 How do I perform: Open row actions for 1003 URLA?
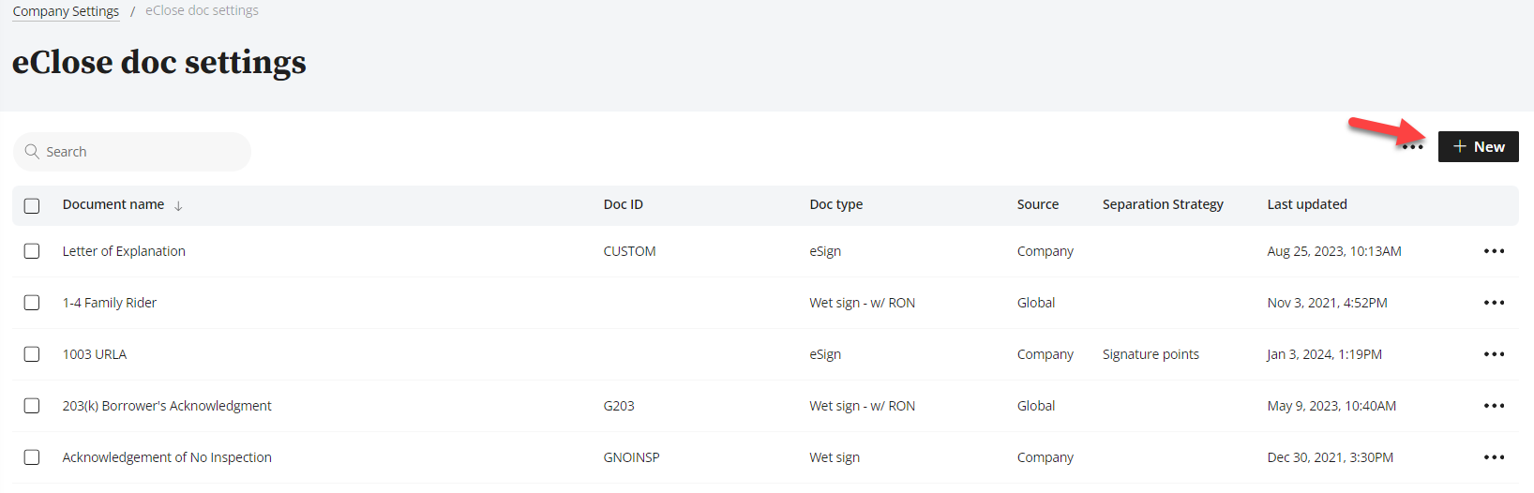click(1494, 354)
